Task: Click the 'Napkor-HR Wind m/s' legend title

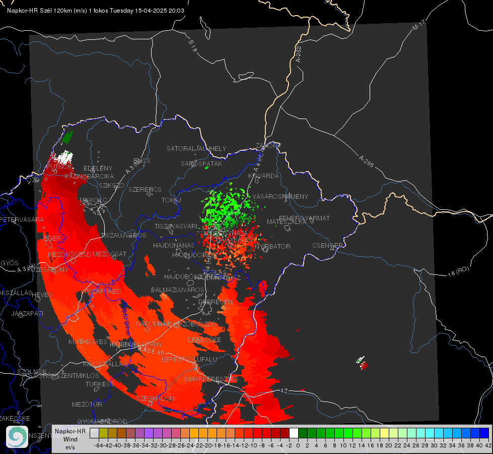Action: pos(70,439)
